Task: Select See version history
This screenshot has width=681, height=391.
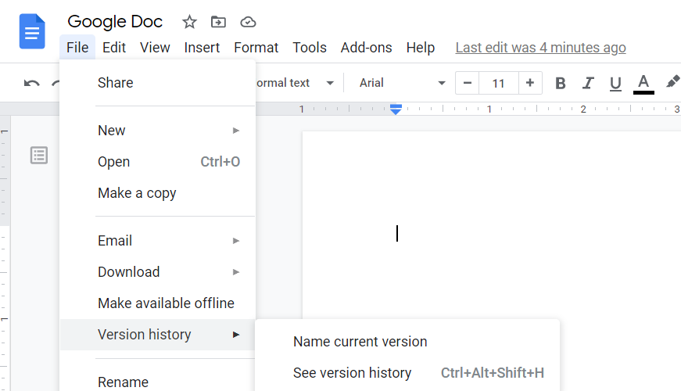Action: 407,373
